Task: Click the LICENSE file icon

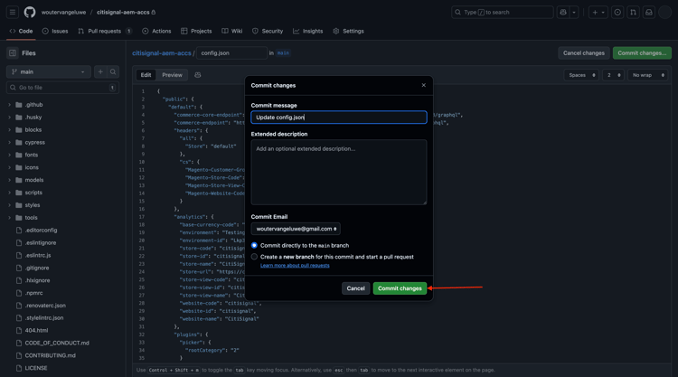Action: pos(19,368)
